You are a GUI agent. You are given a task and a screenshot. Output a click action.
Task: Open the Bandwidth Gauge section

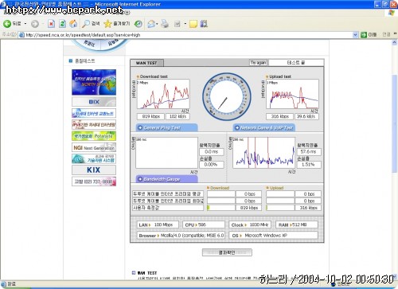(x=167, y=179)
